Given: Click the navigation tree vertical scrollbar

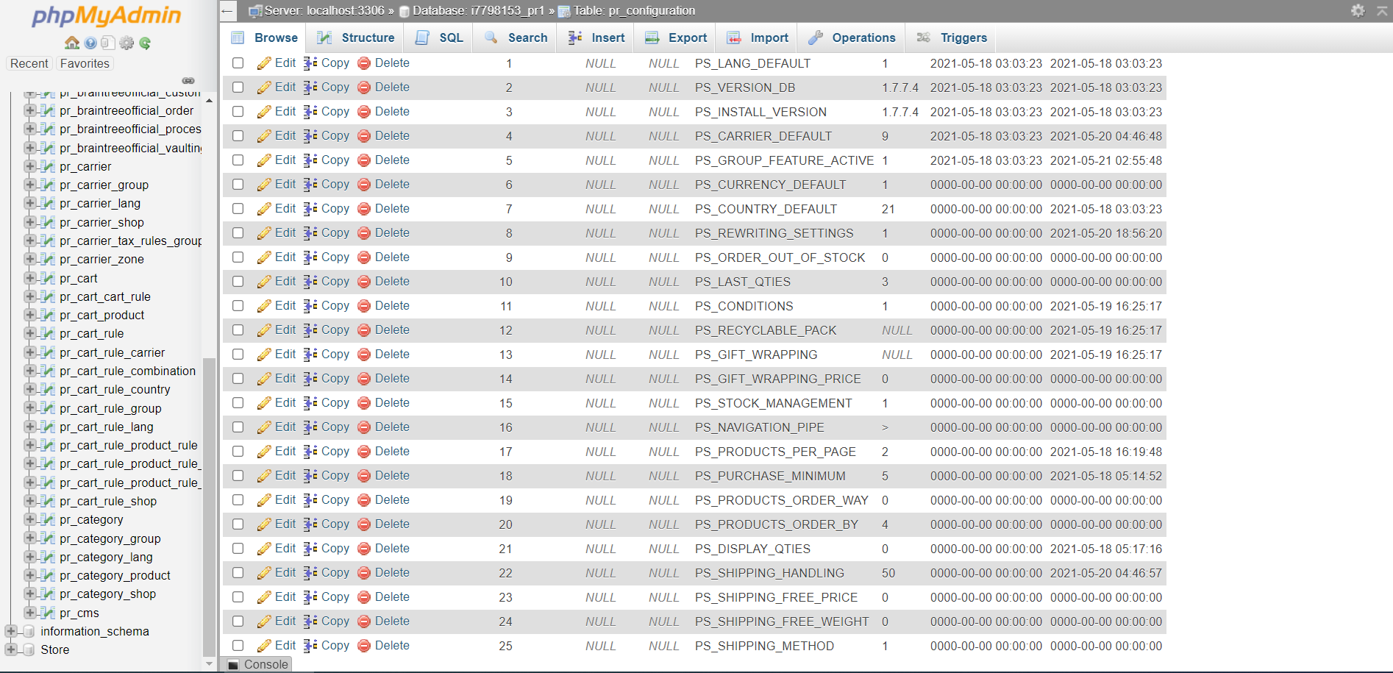Looking at the screenshot, I should coord(209,508).
